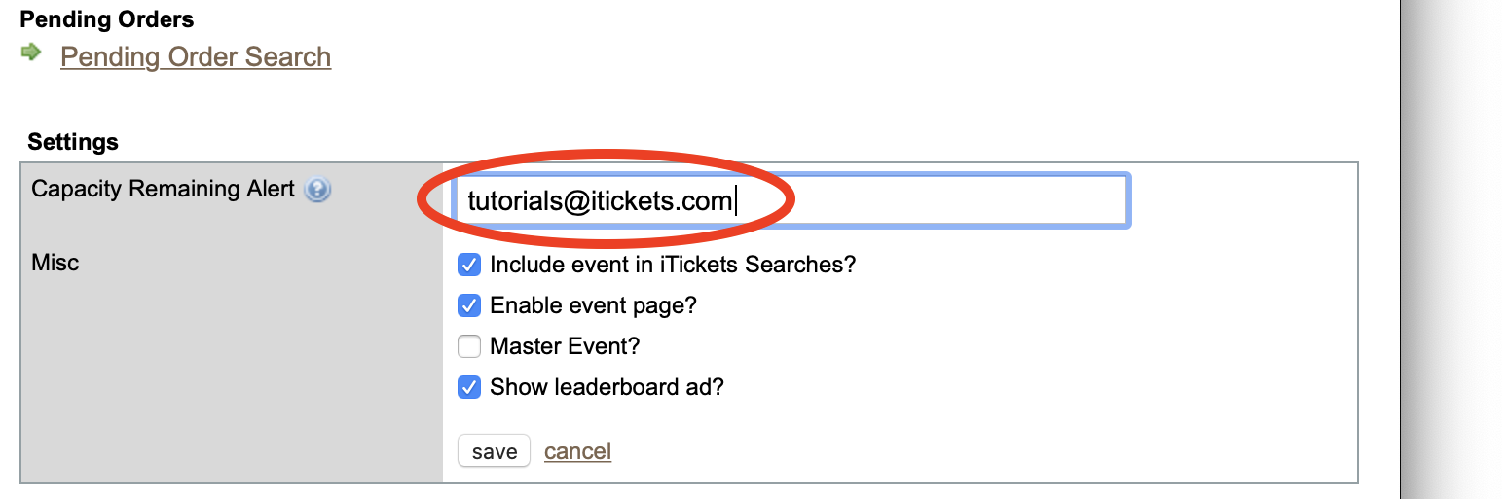Screen dimensions: 1509x499
Task: Click the Misc row label
Action: [x=55, y=263]
